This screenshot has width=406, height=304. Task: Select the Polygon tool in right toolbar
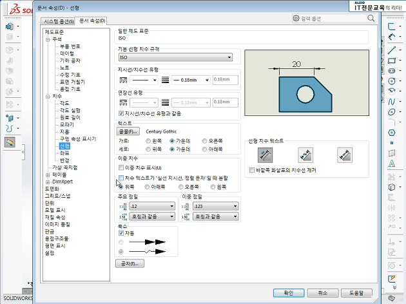coord(392,133)
